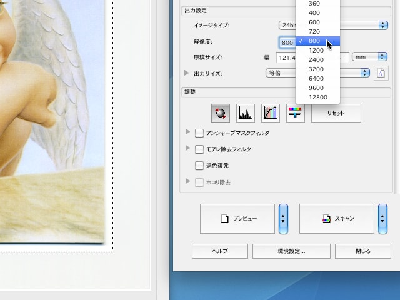Toggle the ホコリ除去 checkbox
The width and height of the screenshot is (400, 300).
click(x=199, y=182)
